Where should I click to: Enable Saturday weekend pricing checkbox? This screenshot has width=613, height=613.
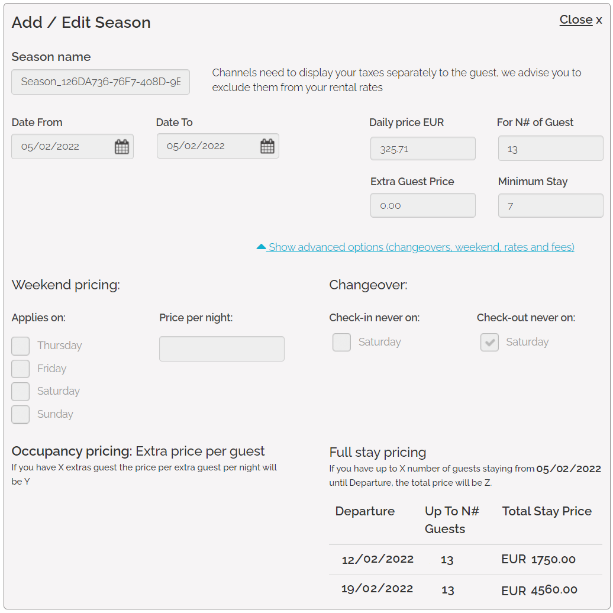coord(21,392)
